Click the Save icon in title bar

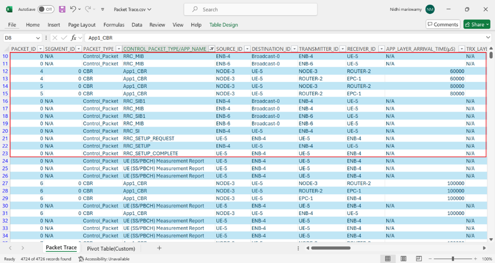(x=62, y=9)
